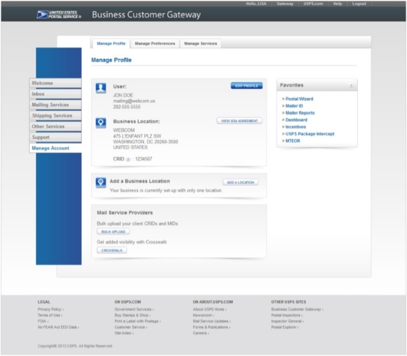Select Manage Account in the sidebar
This screenshot has width=407, height=356.
[x=55, y=148]
